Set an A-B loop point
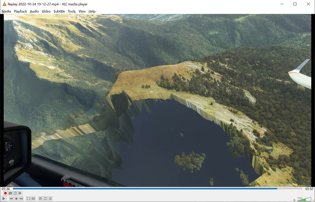The width and height of the screenshot is (315, 202). 15,193
